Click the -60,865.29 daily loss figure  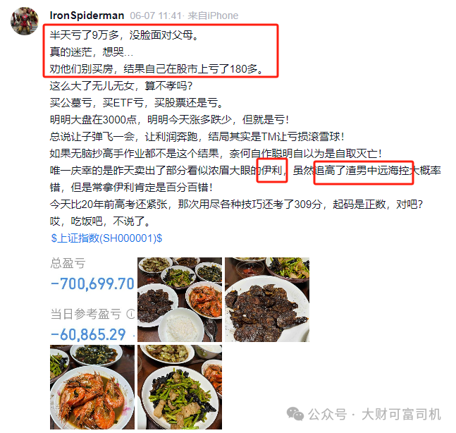click(88, 334)
